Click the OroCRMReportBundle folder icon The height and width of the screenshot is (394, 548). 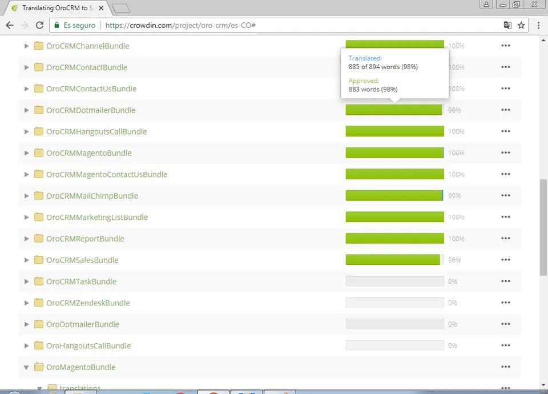[x=38, y=239]
